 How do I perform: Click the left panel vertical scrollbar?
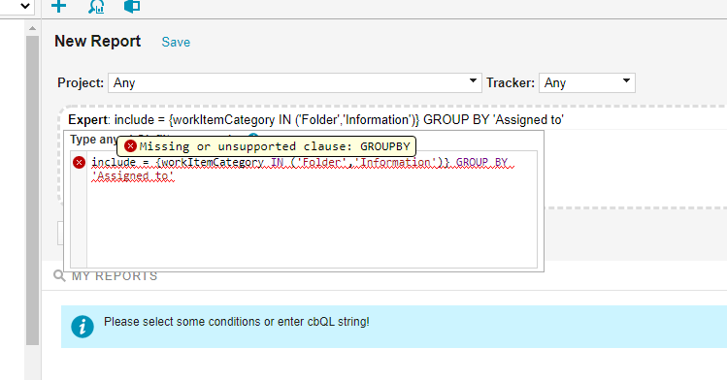[x=32, y=190]
